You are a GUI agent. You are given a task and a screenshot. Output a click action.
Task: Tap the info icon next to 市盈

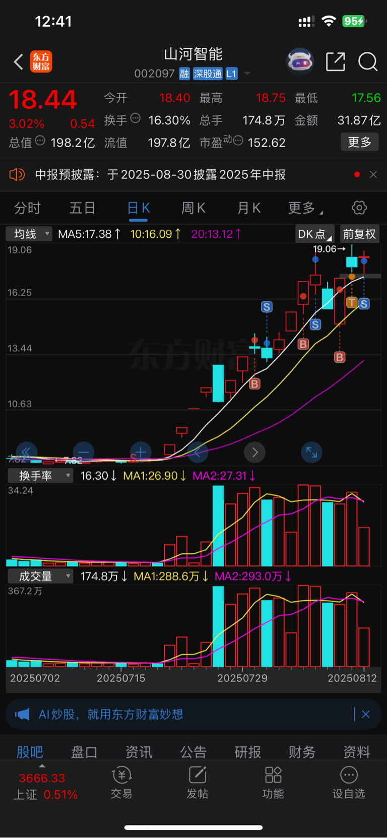click(238, 140)
